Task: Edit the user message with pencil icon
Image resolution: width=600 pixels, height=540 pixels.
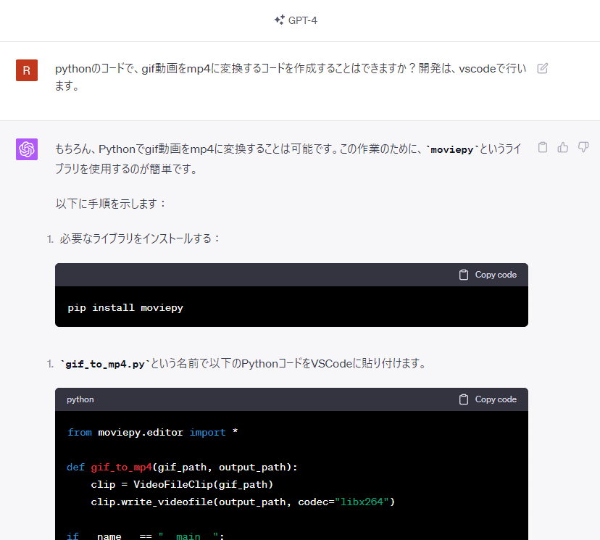Action: point(542,69)
